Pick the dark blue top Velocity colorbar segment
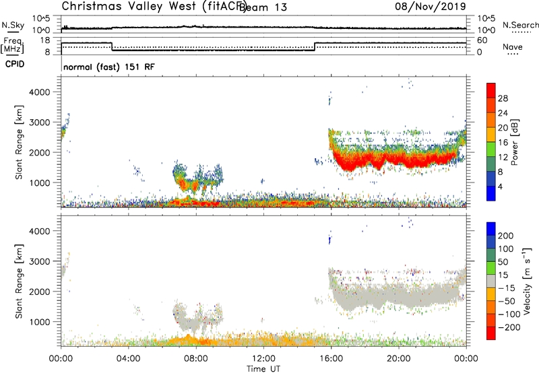The height and width of the screenshot is (373, 539). point(491,229)
